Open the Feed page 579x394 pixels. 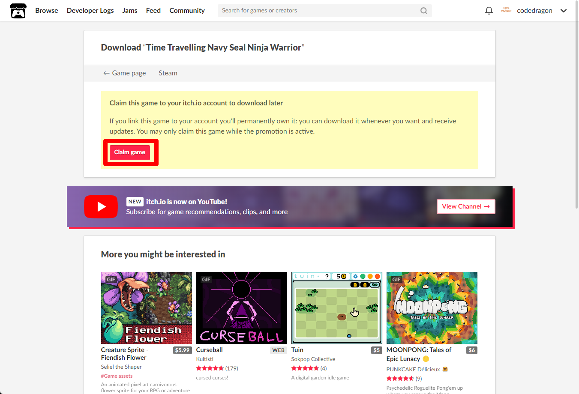pos(153,11)
